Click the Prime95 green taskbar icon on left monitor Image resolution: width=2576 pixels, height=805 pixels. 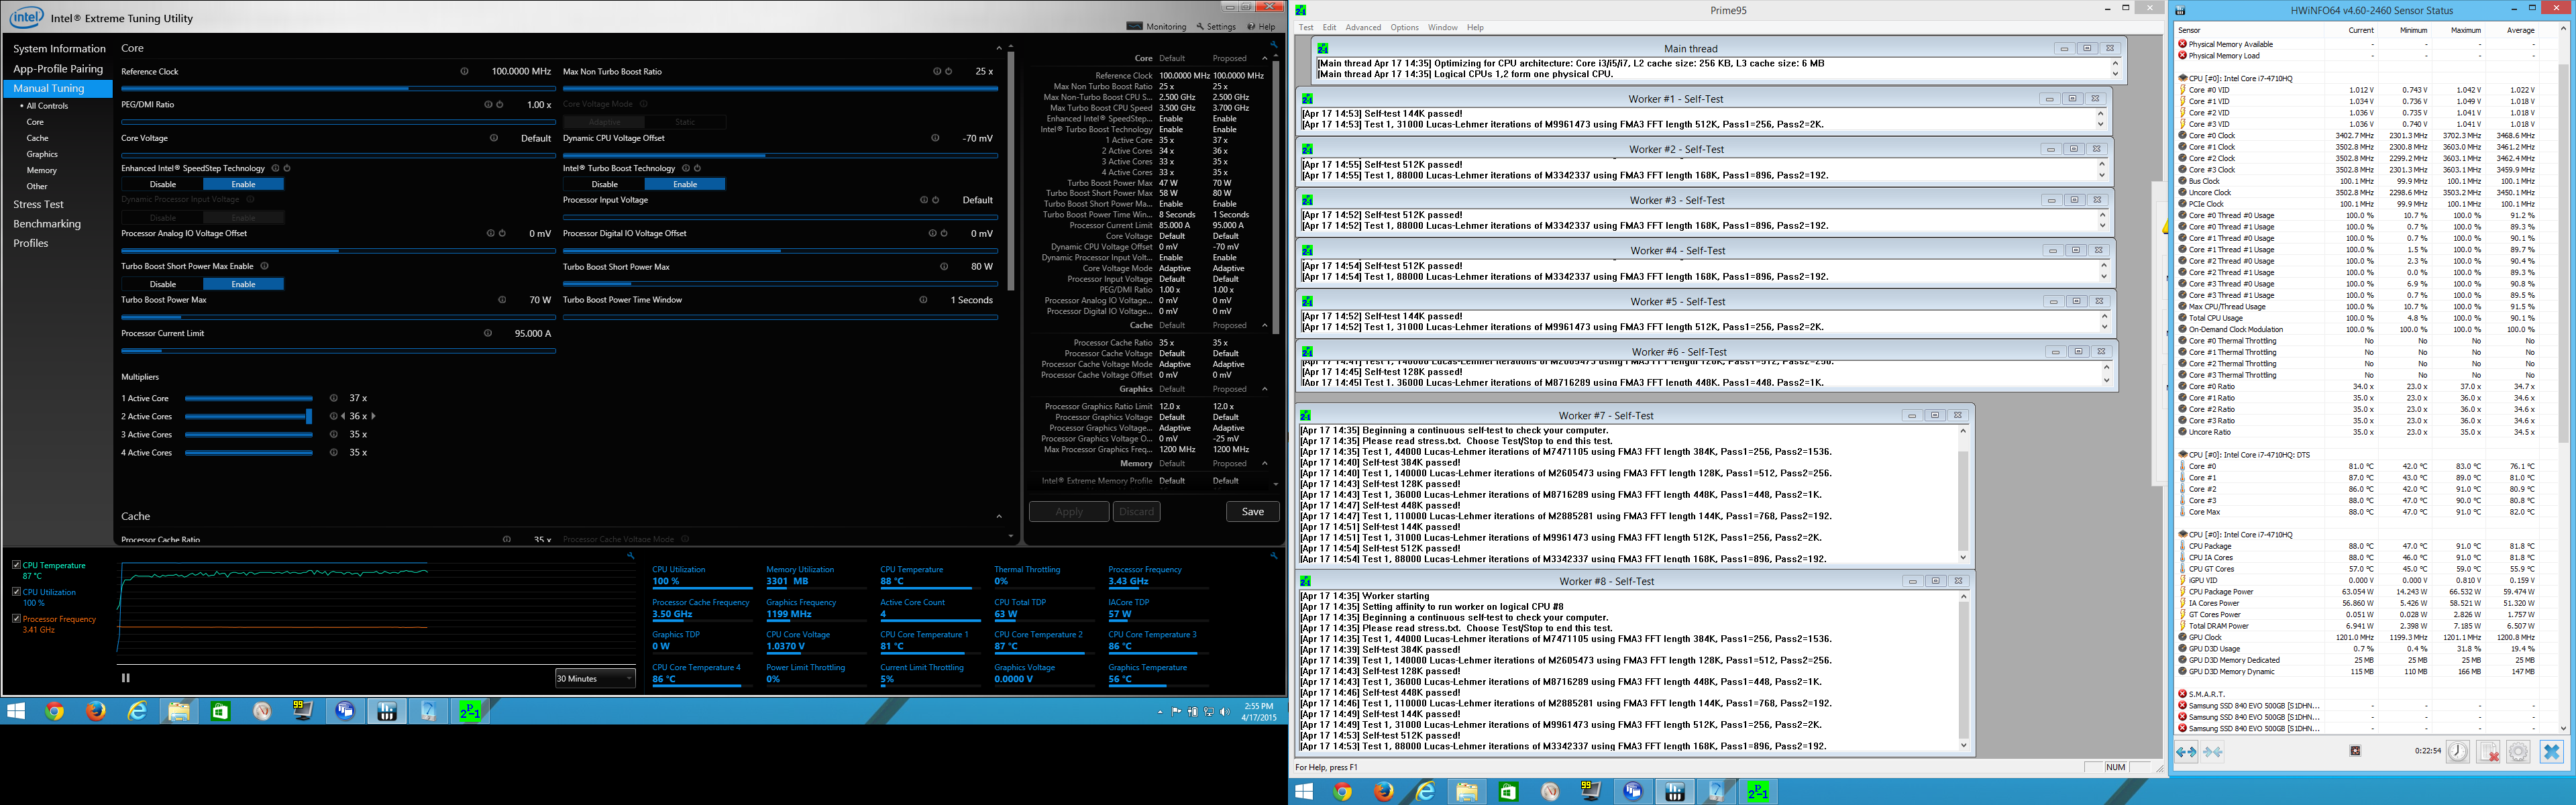pyautogui.click(x=469, y=711)
